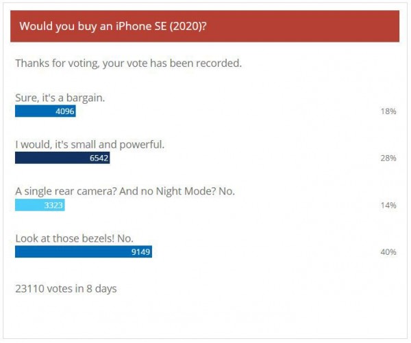Image resolution: width=411 pixels, height=343 pixels.
Task: Click 'Would you buy an iPhone SE (2020)?' text
Action: (x=113, y=26)
